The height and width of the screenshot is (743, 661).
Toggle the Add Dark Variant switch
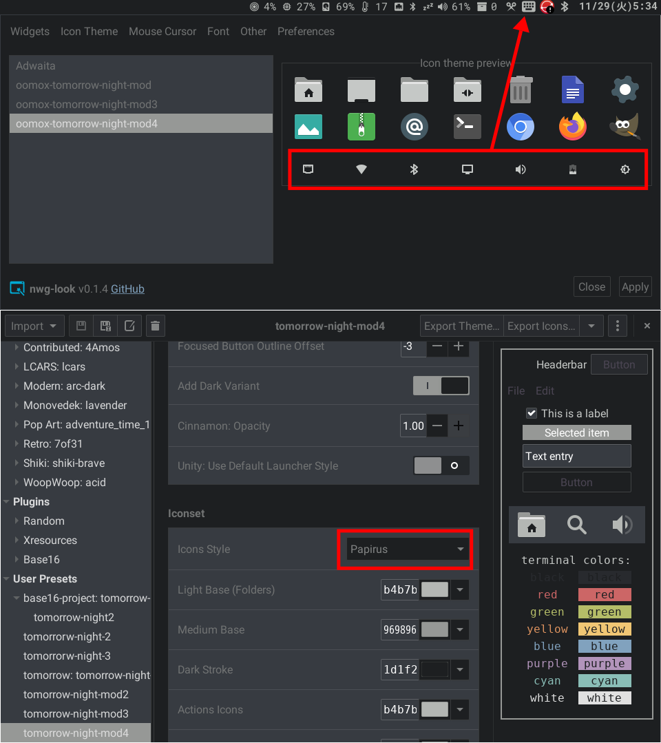coord(441,386)
